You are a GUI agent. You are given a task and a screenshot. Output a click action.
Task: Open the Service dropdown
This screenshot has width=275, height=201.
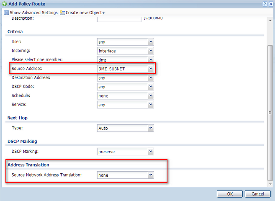coord(151,105)
